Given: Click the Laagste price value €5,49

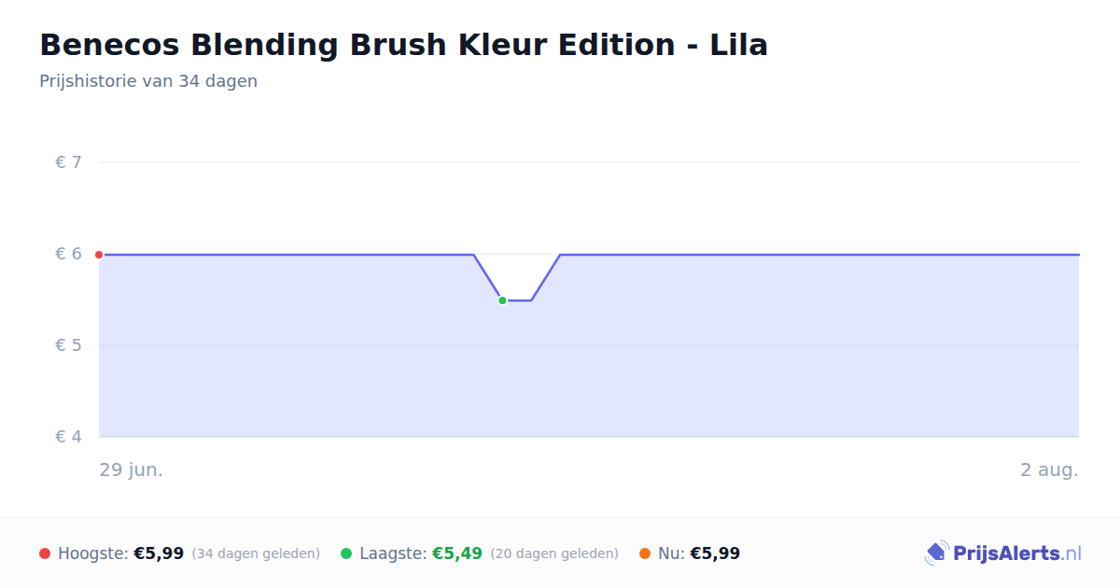Looking at the screenshot, I should coord(457,553).
